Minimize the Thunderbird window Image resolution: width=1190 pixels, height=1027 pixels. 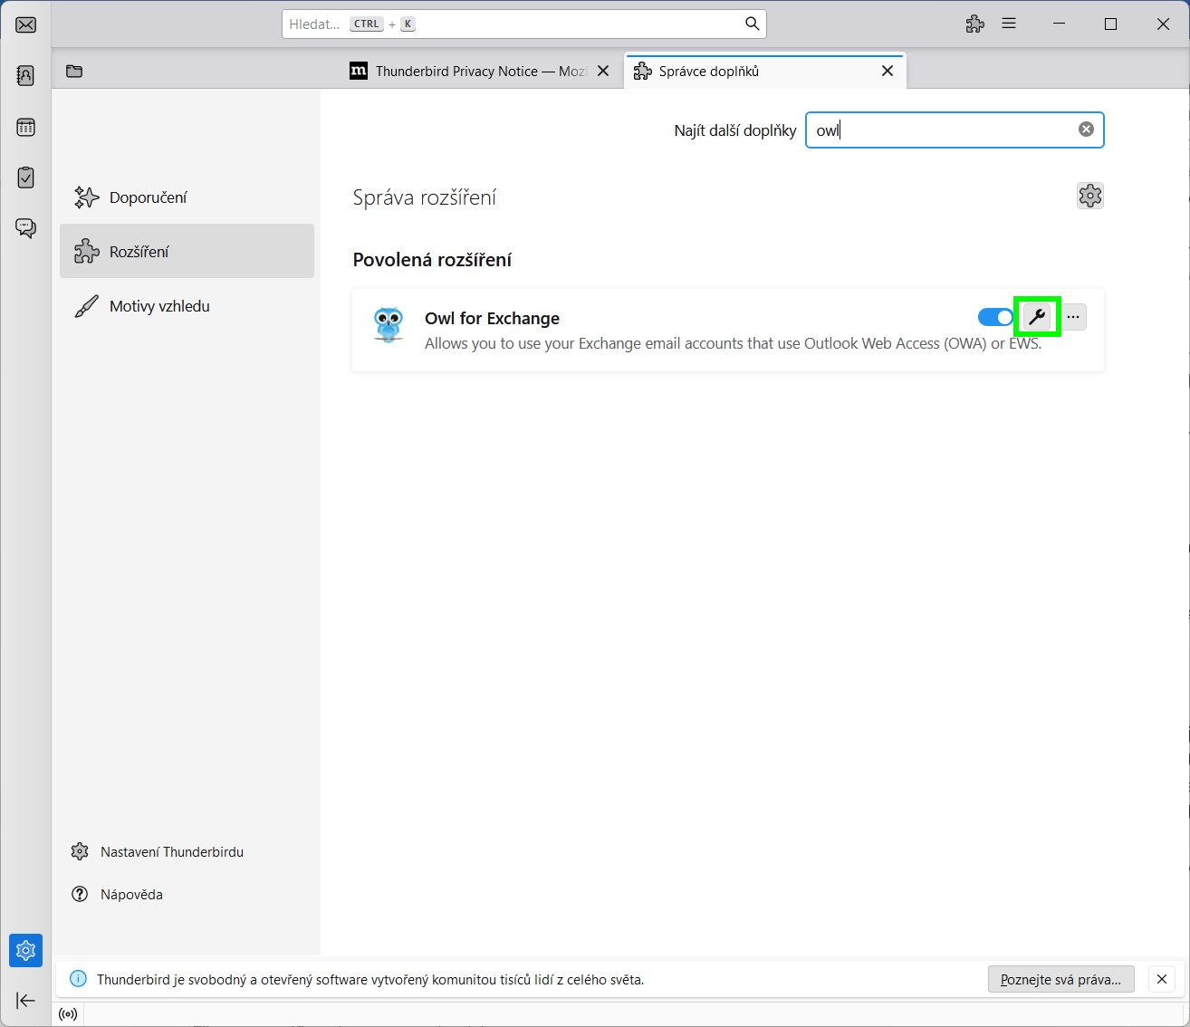pos(1060,24)
